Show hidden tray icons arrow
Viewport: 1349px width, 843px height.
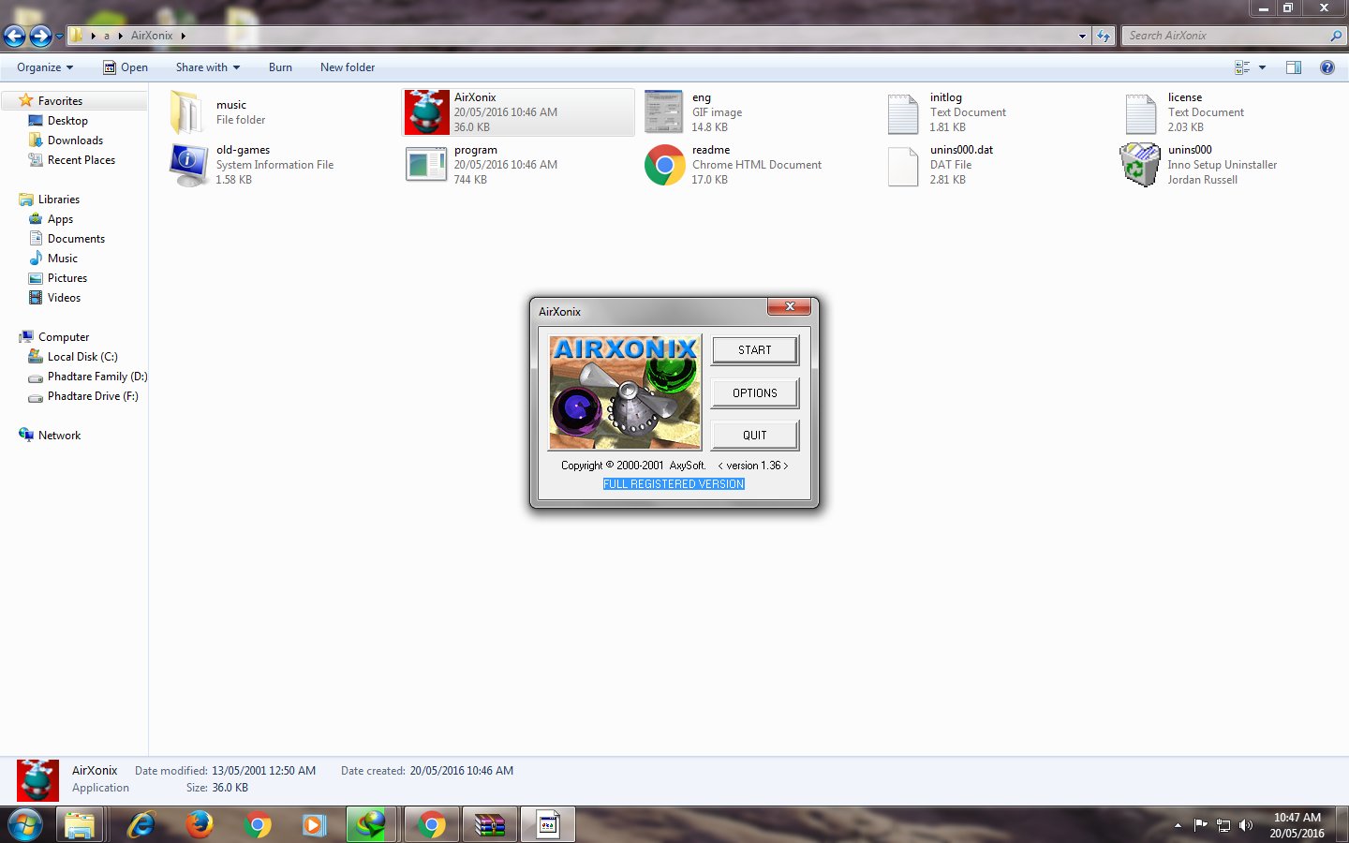click(x=1178, y=825)
